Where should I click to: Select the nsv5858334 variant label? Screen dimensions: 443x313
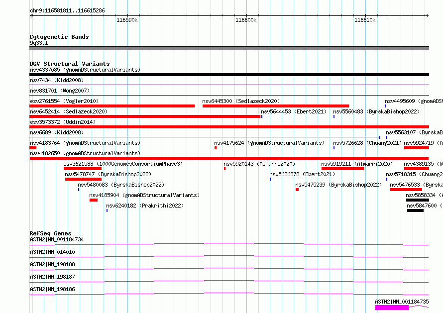click(x=424, y=195)
